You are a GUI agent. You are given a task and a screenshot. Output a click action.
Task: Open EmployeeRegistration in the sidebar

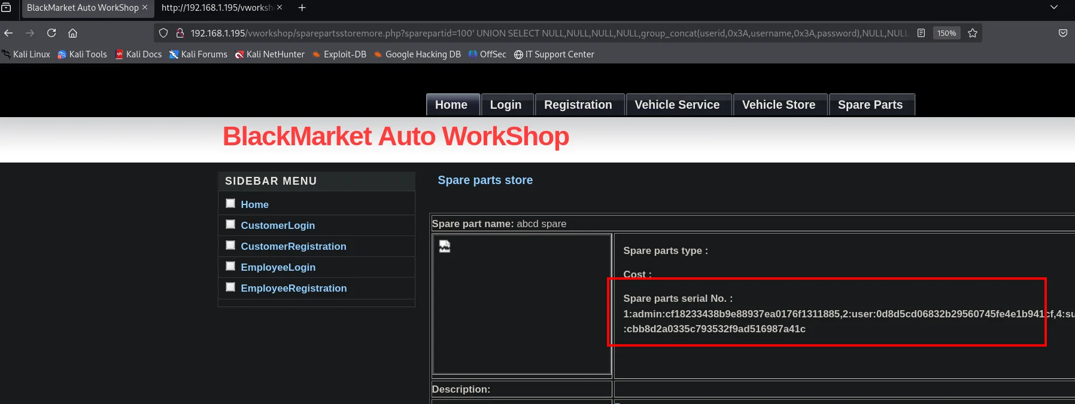point(294,288)
